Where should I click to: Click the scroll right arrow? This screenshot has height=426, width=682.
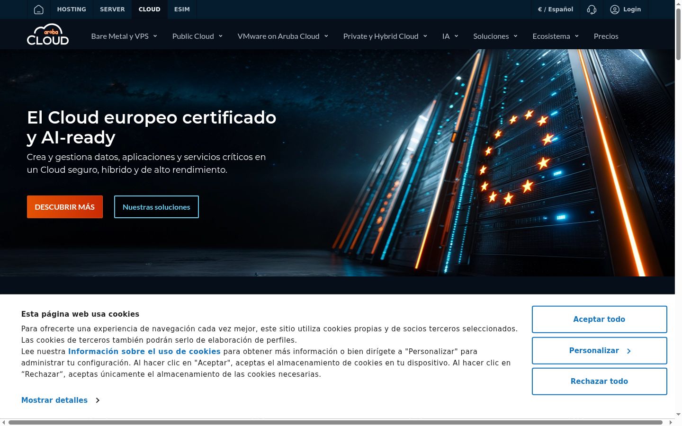pos(671,422)
